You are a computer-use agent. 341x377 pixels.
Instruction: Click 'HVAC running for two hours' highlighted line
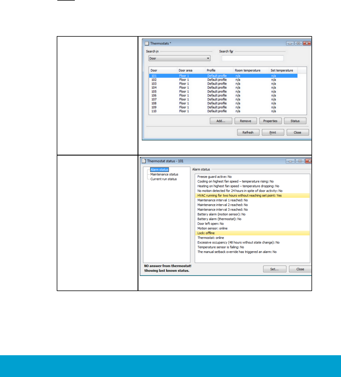click(252, 195)
